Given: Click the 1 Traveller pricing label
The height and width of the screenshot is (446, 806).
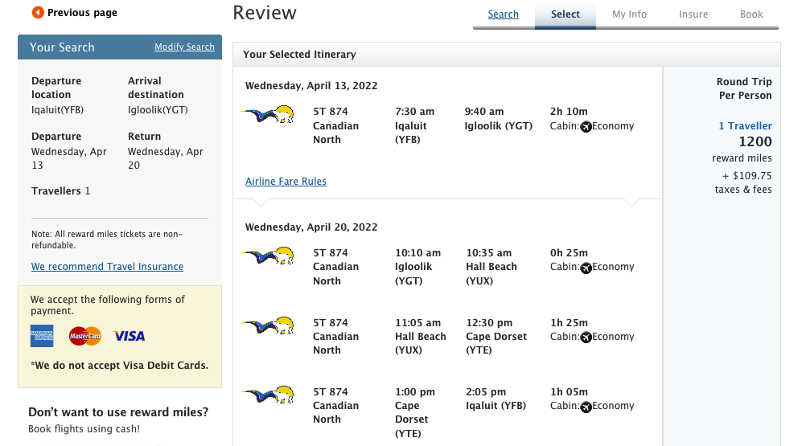Looking at the screenshot, I should [746, 125].
